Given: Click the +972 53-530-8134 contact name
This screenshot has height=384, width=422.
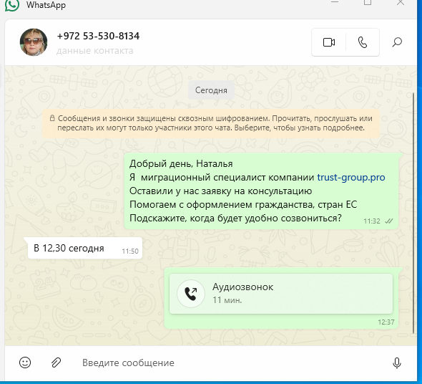Looking at the screenshot, I should click(98, 36).
